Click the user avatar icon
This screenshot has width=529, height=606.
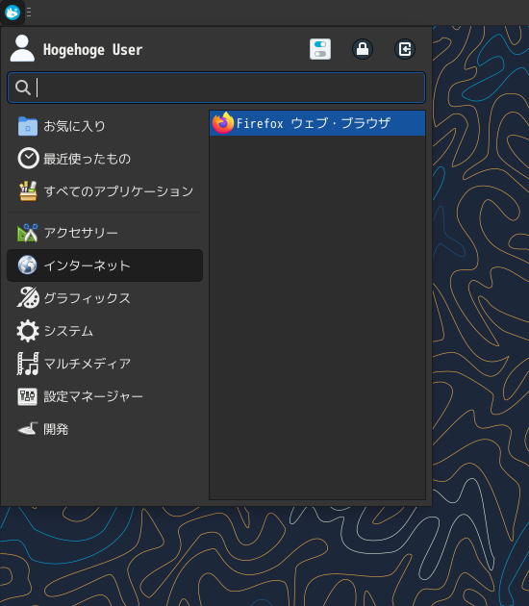point(22,48)
